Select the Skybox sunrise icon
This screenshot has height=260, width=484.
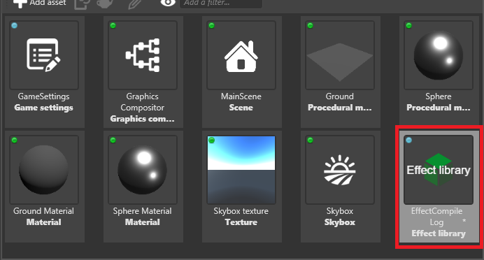(x=340, y=170)
